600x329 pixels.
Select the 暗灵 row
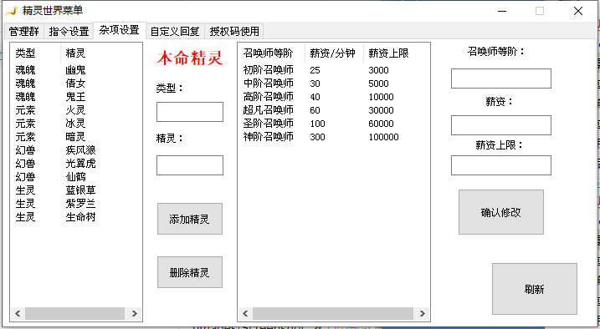point(76,137)
